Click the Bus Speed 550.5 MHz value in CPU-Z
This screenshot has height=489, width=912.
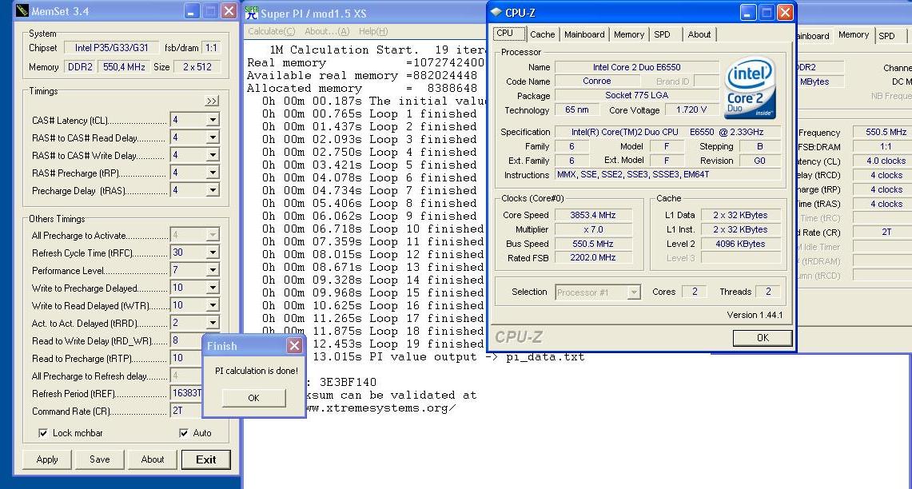(x=593, y=245)
